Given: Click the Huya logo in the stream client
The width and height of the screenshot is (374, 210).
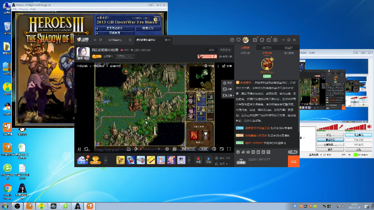Looking at the screenshot, I should pyautogui.click(x=83, y=40).
